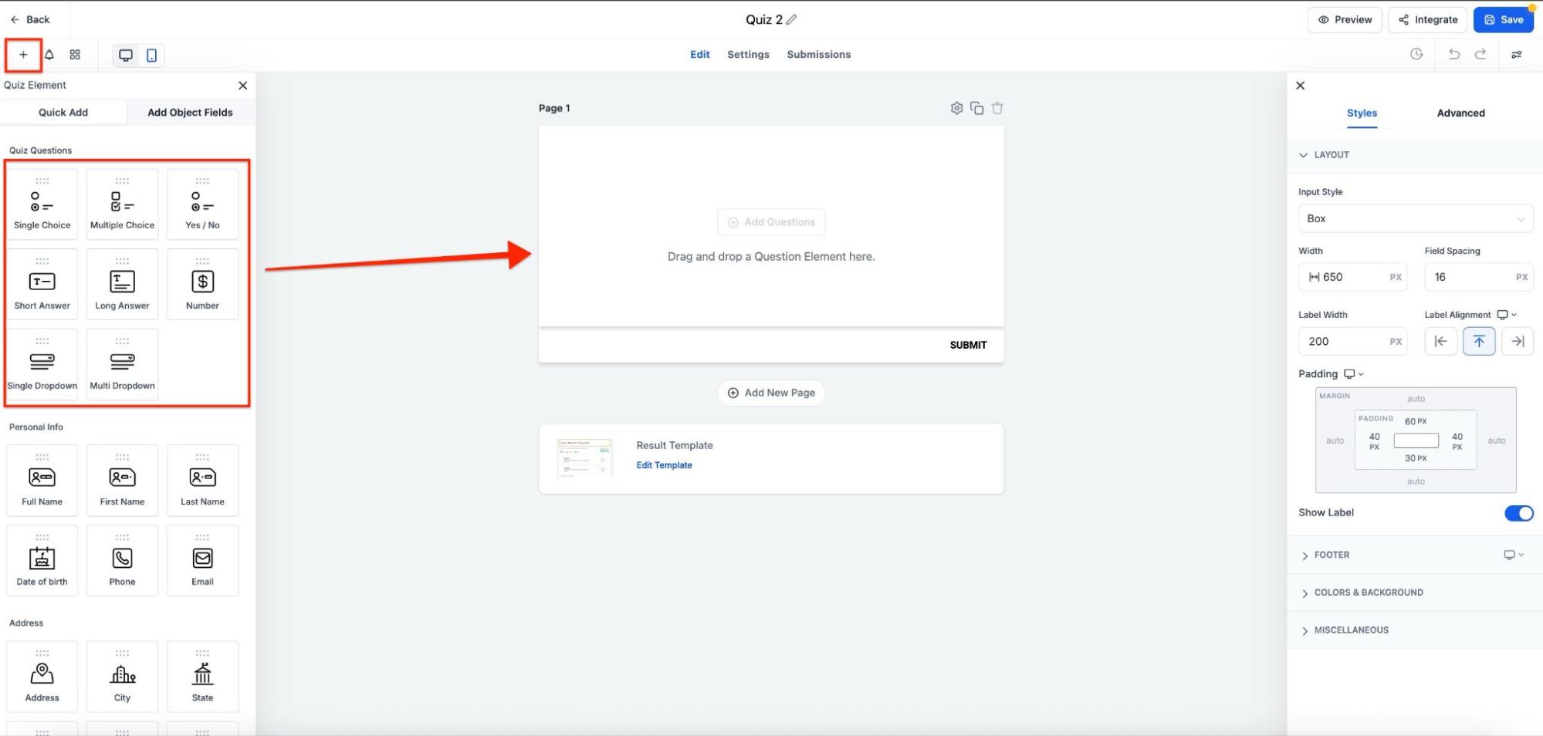Expand the Footer section
This screenshot has height=736, width=1543.
[x=1332, y=555]
